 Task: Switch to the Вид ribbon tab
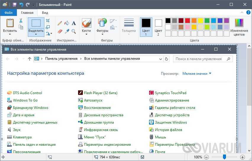click(x=45, y=13)
